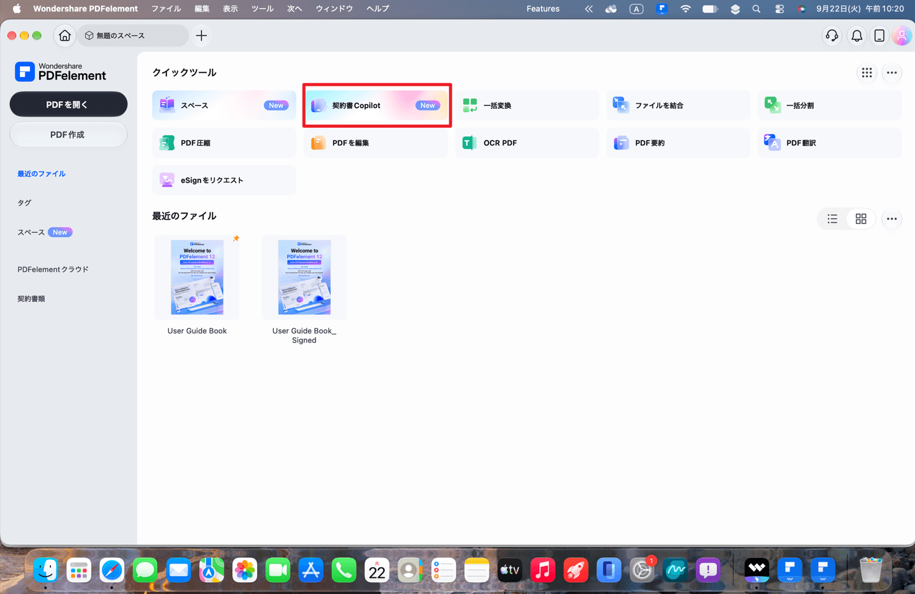Open notifications bell icon
The height and width of the screenshot is (594, 915).
(x=857, y=36)
